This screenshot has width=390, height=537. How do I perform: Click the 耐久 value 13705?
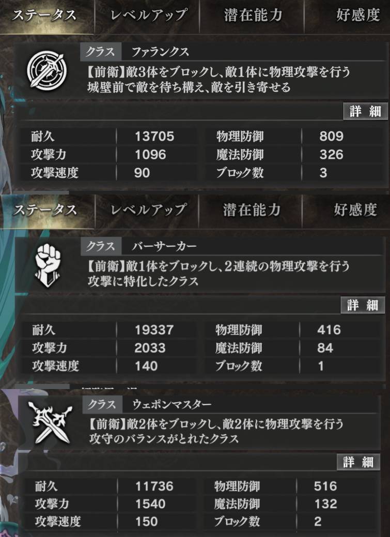click(x=154, y=137)
